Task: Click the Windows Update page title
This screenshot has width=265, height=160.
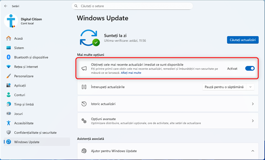Action: pyautogui.click(x=103, y=18)
